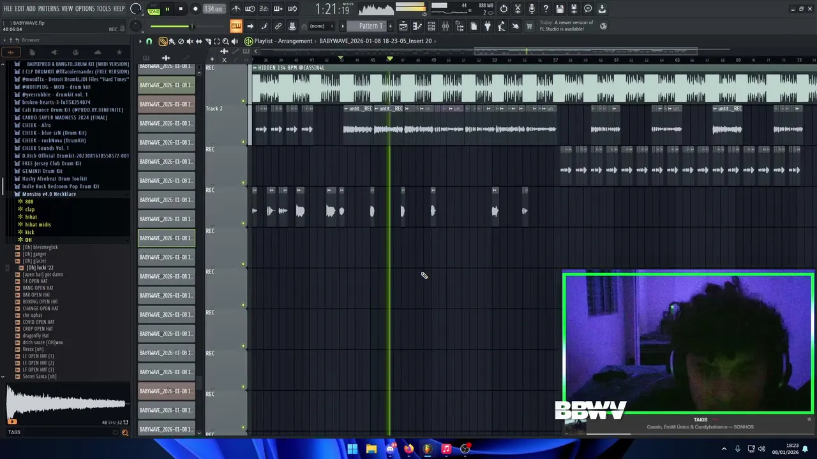The height and width of the screenshot is (459, 817).
Task: Toggle the typing keyboard to piano button
Action: (236, 26)
